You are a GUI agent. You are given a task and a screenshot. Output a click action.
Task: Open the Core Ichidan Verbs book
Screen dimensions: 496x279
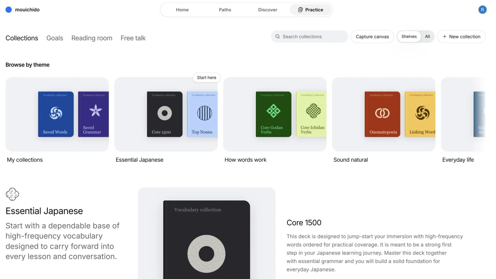311,114
